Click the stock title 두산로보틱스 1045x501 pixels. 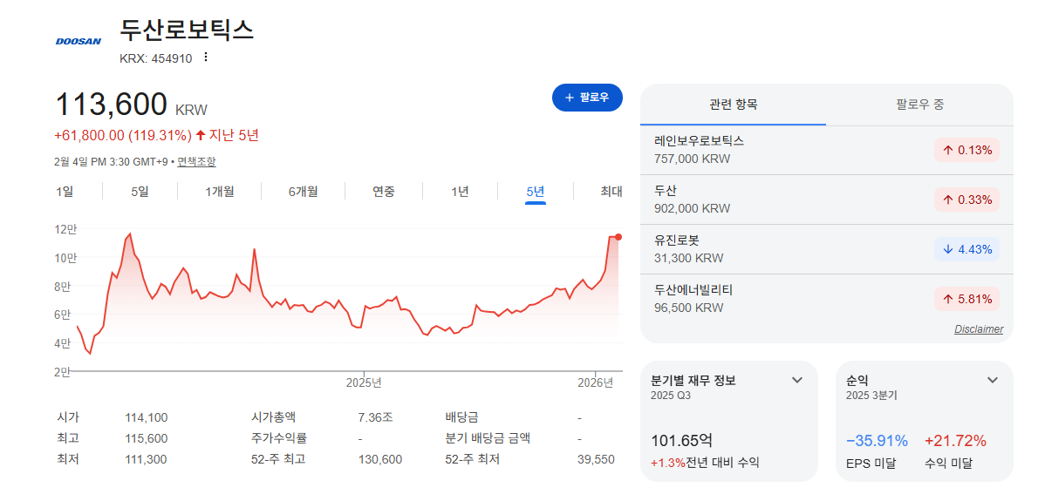coord(187,30)
